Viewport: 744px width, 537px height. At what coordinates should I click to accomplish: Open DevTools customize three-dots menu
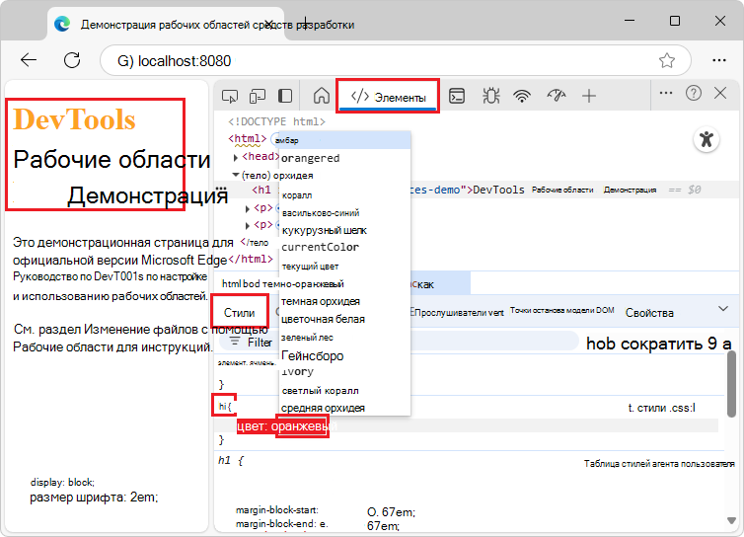(666, 93)
